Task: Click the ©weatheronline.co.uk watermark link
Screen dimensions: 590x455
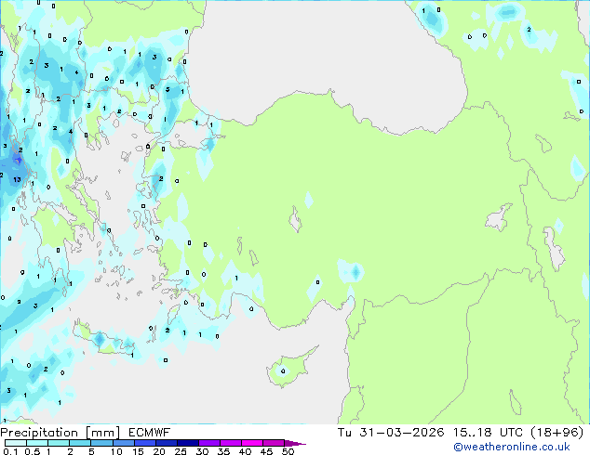Action: pos(524,447)
